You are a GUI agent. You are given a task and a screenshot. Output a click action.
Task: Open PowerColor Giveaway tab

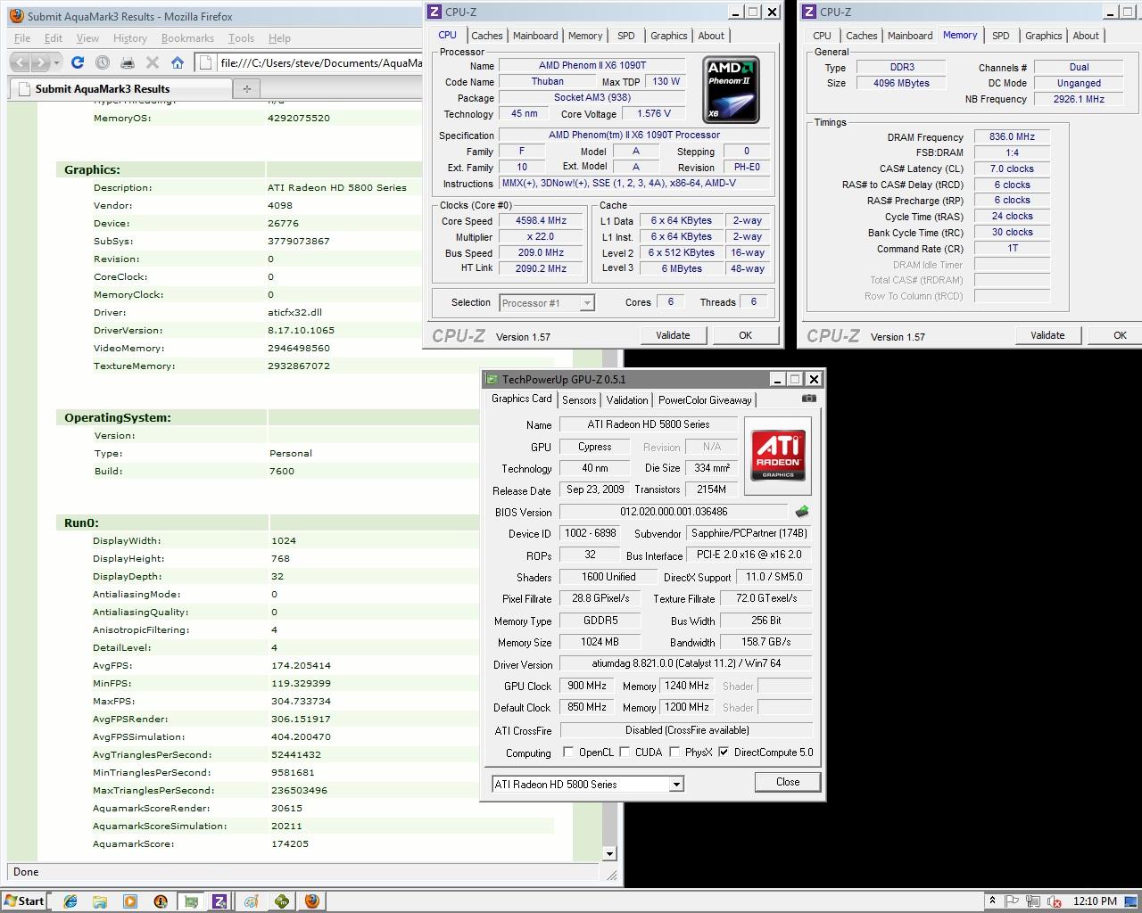705,400
